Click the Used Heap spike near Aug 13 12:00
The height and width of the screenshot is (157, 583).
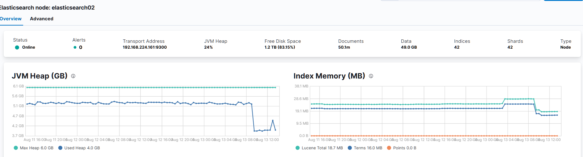click(x=272, y=120)
